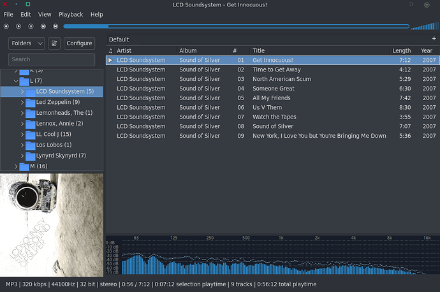440x292 pixels.
Task: Click the track seek bar
Action: (x=236, y=26)
